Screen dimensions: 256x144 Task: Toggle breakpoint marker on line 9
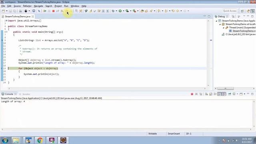(2, 40)
